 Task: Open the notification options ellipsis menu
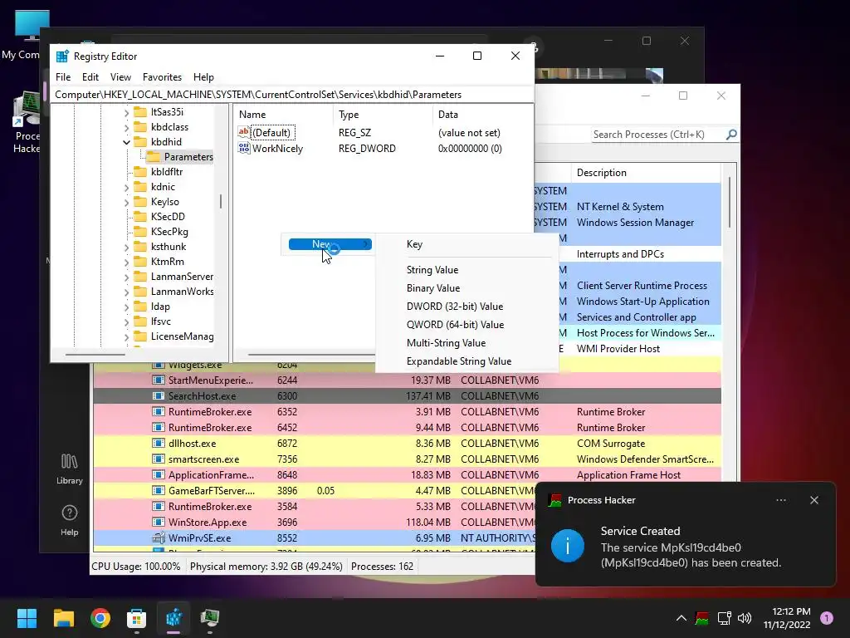781,500
